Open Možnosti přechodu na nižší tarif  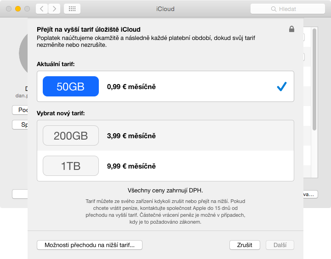click(90, 245)
